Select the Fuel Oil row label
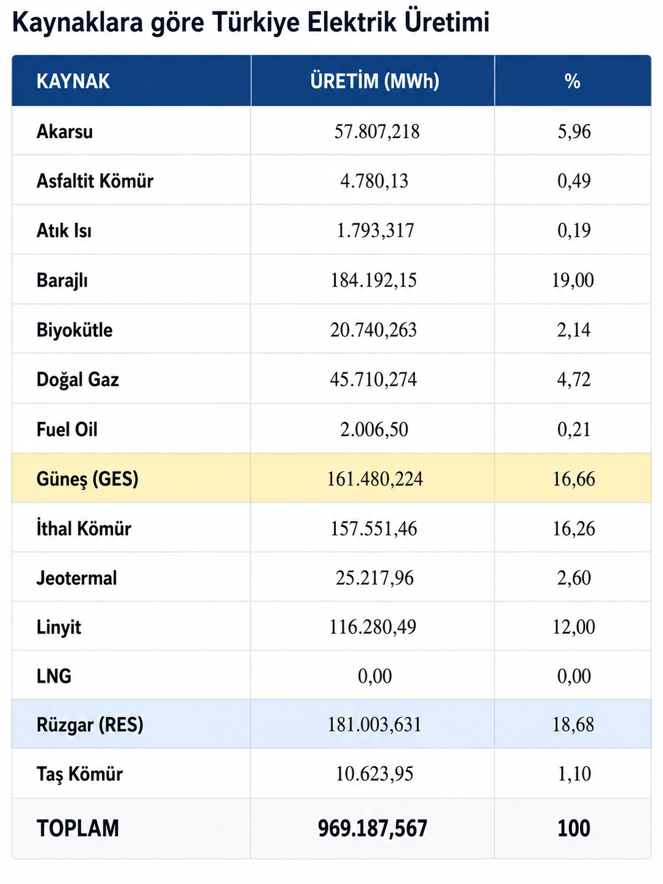Image resolution: width=663 pixels, height=884 pixels. [x=67, y=429]
